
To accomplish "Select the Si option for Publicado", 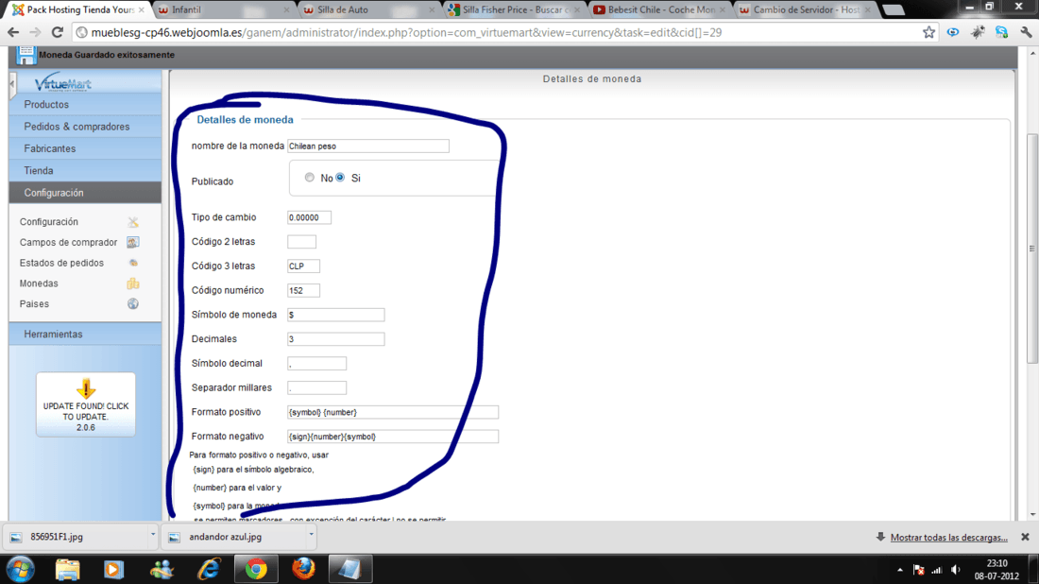I will tap(340, 178).
